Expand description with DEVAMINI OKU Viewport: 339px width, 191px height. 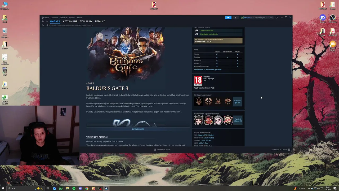point(138,129)
